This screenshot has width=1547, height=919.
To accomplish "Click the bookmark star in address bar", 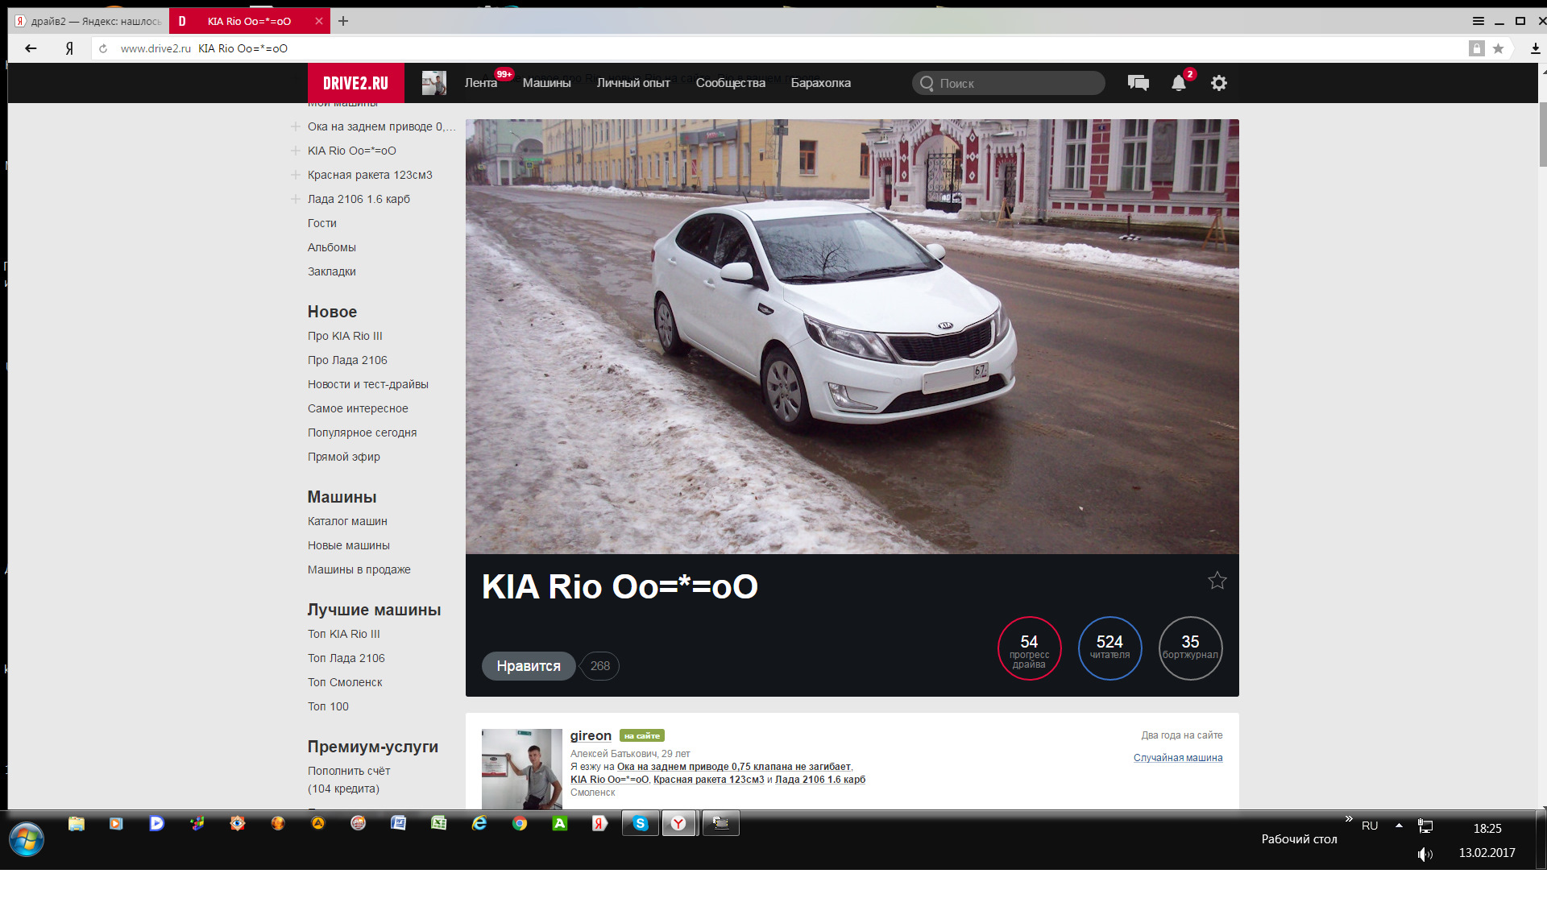I will pos(1498,48).
